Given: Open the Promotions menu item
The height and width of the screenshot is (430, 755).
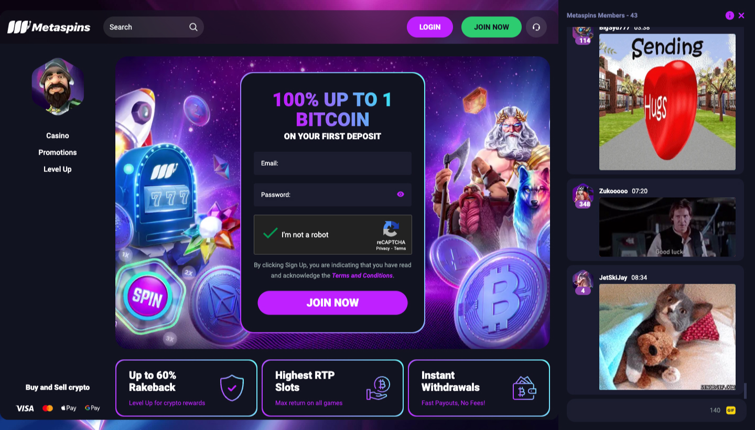Looking at the screenshot, I should point(58,153).
